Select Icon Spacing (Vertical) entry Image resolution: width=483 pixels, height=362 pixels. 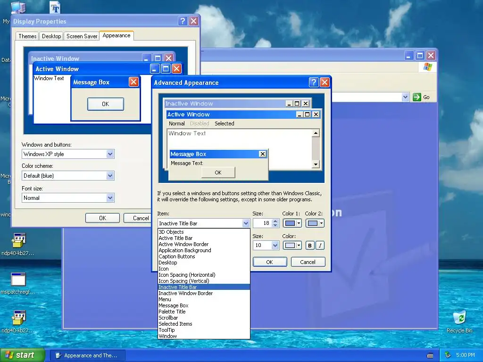coord(204,281)
